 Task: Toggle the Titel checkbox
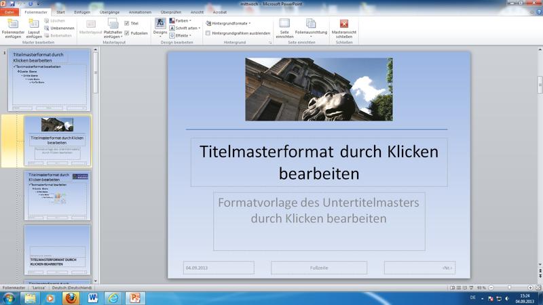click(x=127, y=24)
